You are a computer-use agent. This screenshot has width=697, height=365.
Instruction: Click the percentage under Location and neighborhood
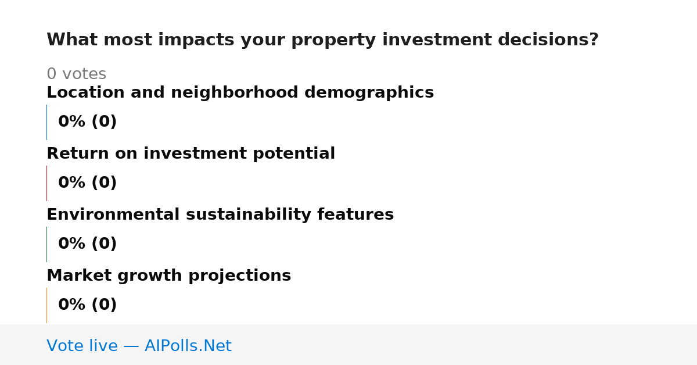87,122
